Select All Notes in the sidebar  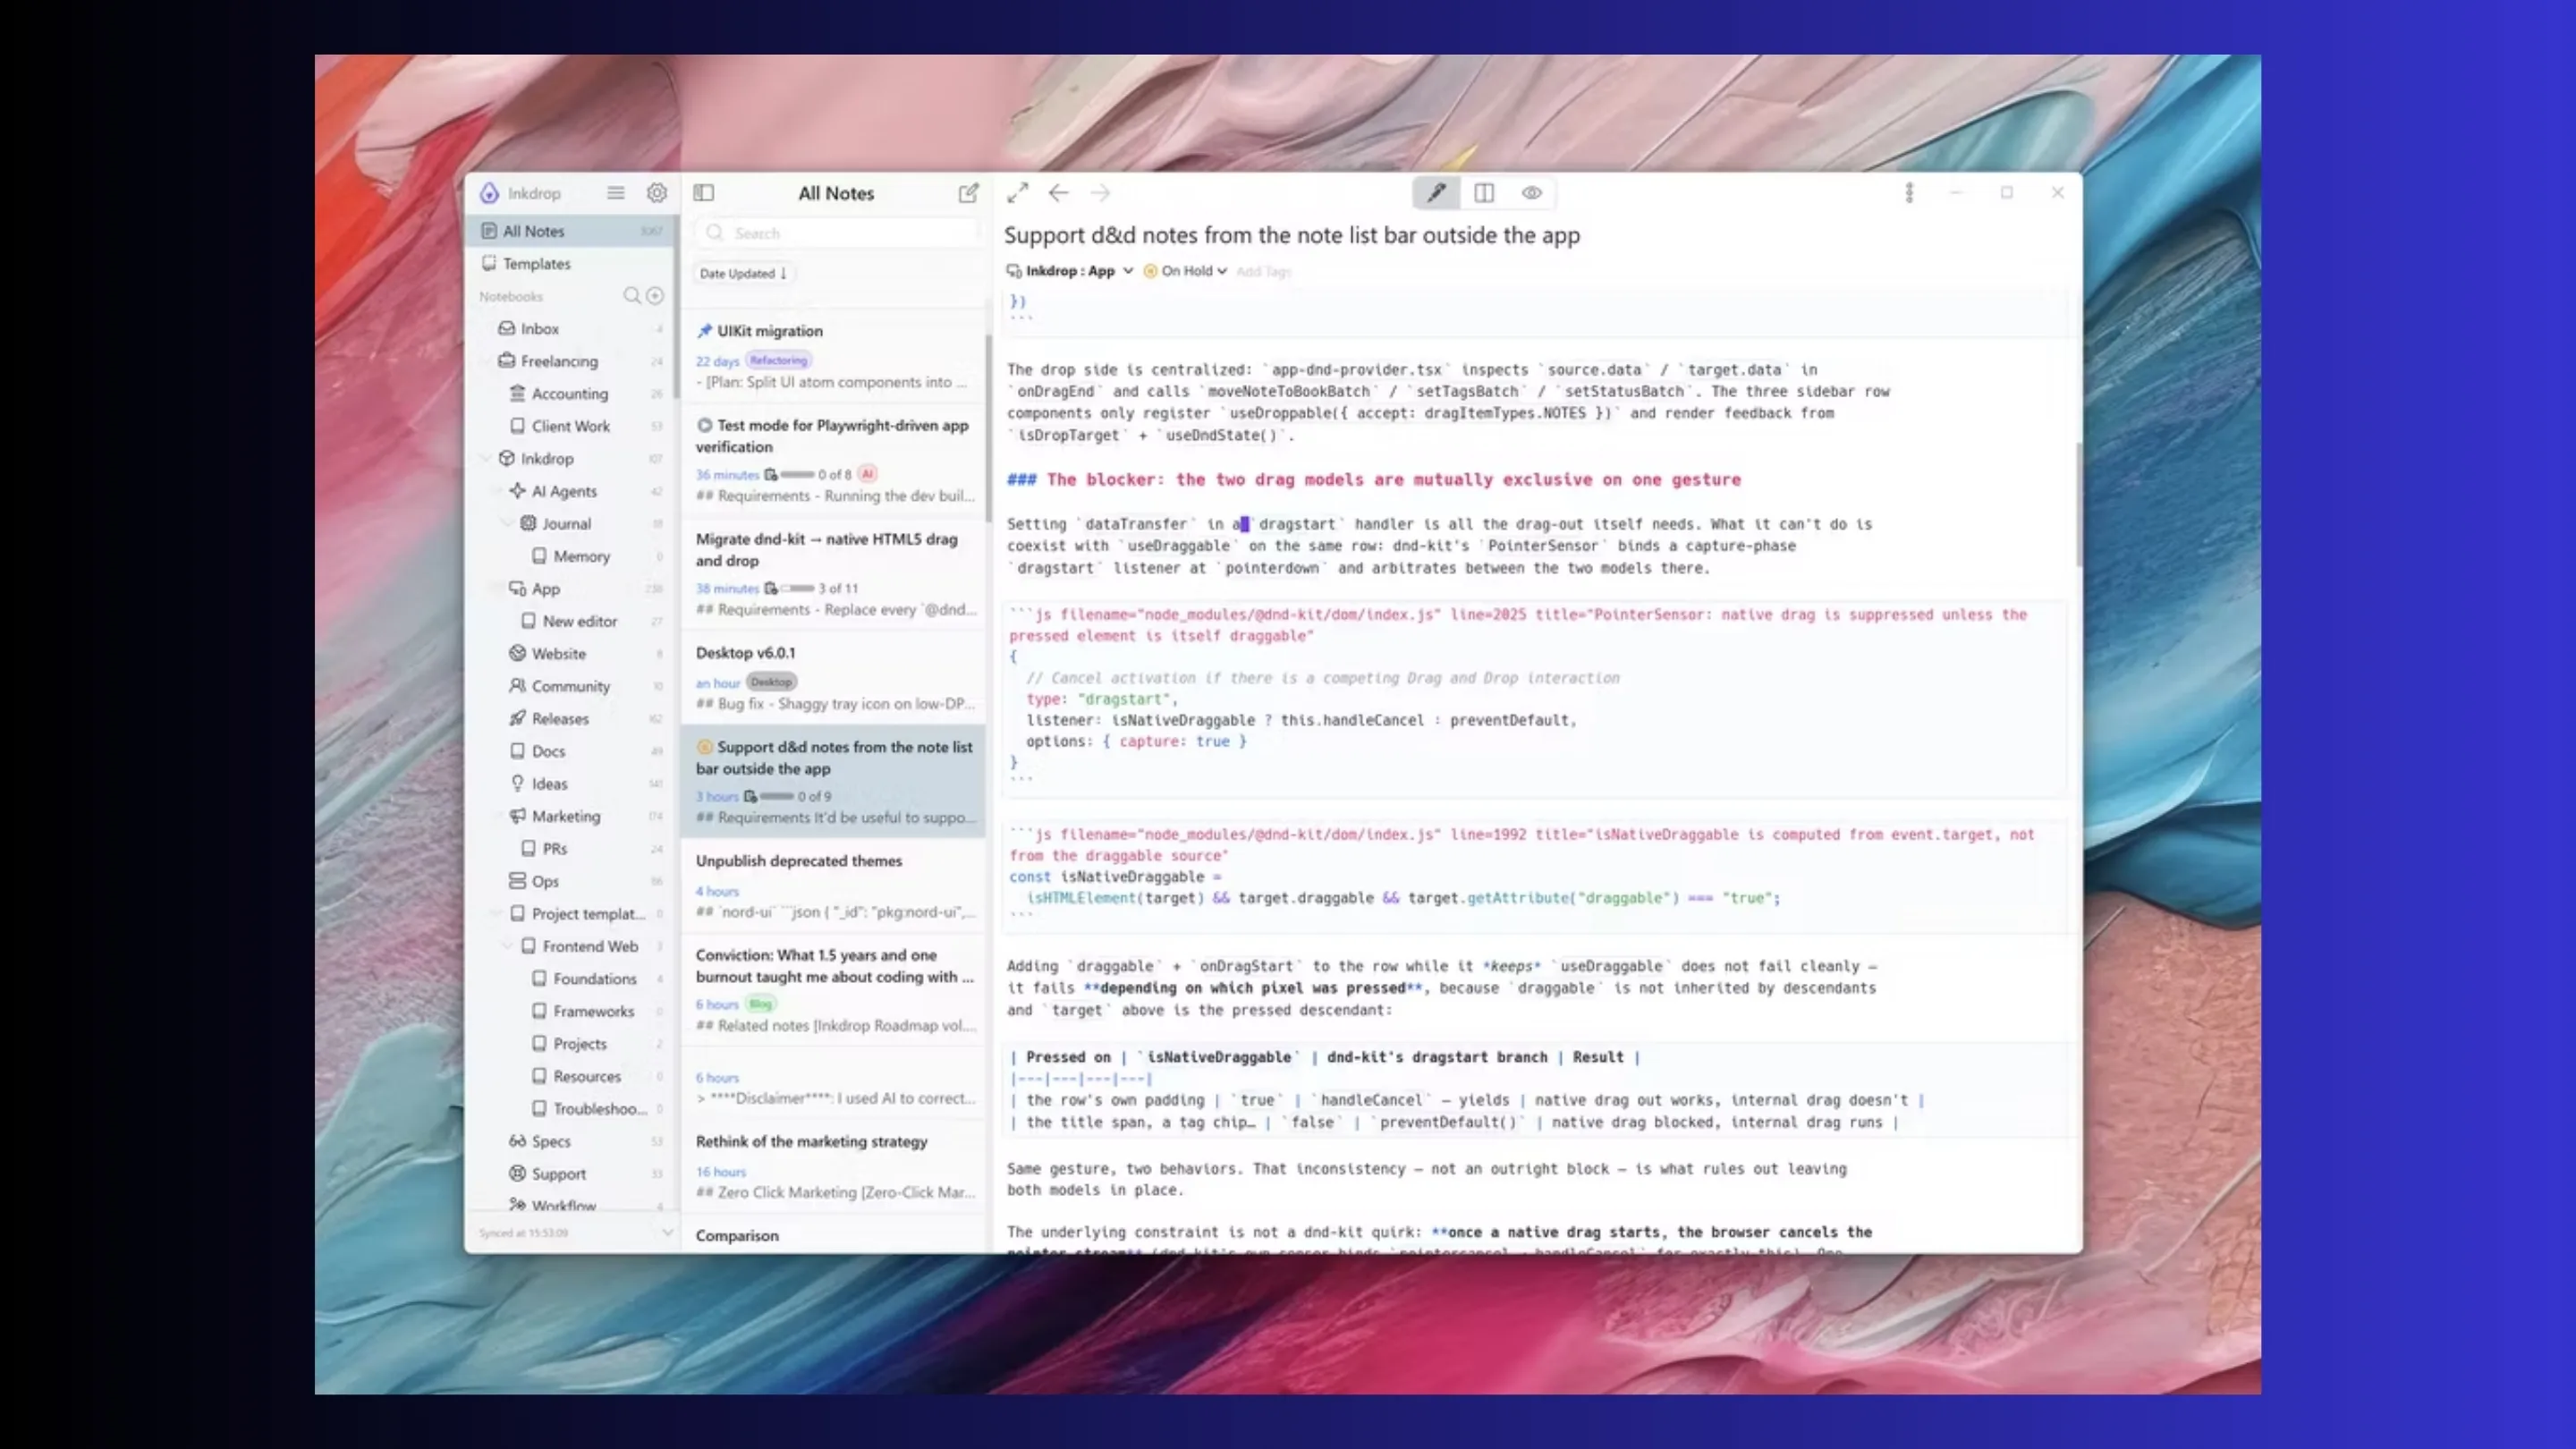coord(571,231)
